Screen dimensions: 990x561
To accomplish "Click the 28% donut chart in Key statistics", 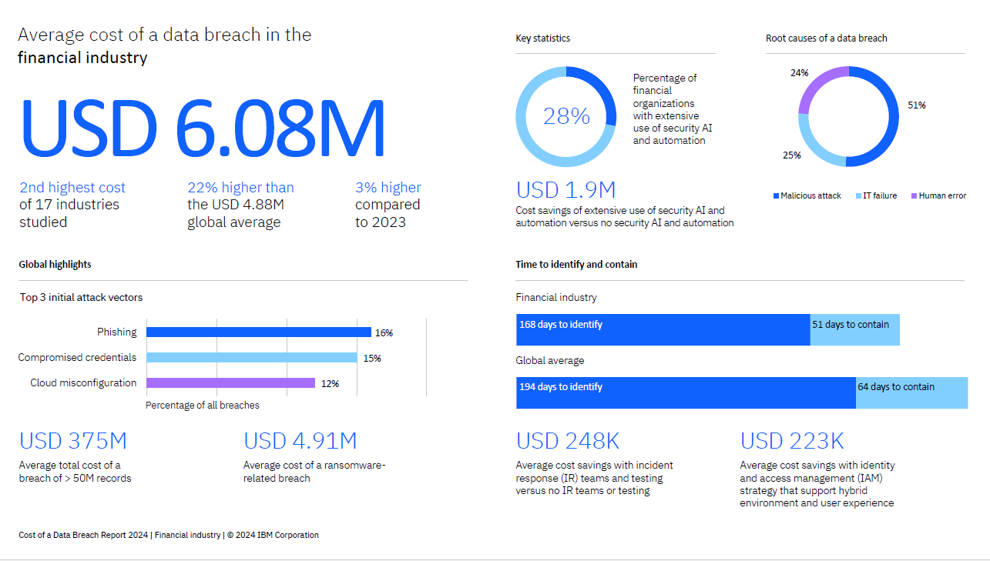I will pos(565,116).
